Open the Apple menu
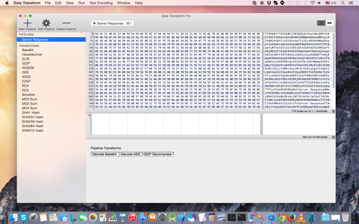Image resolution: width=359 pixels, height=224 pixels. coord(7,3)
